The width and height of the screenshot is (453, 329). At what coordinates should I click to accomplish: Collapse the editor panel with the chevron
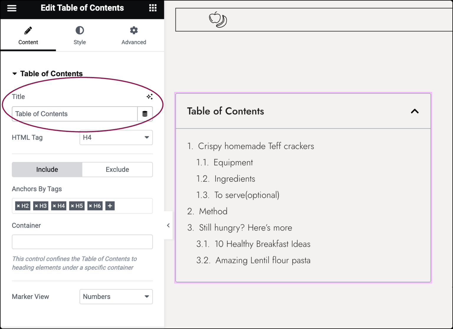point(168,225)
